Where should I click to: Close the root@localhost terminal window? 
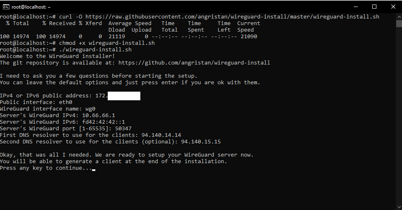pos(393,7)
